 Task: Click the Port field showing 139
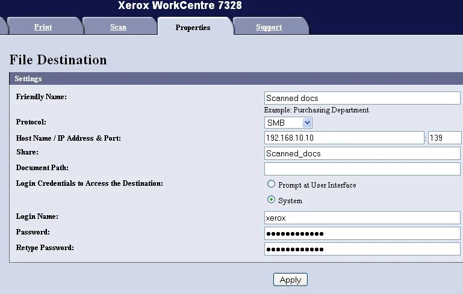[445, 138]
